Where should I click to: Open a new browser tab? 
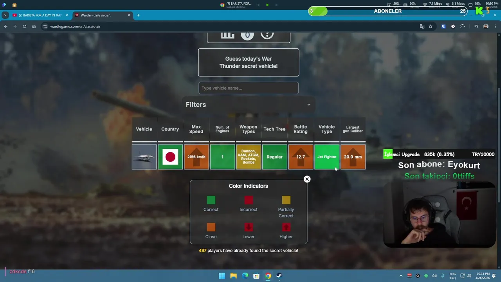click(x=138, y=15)
